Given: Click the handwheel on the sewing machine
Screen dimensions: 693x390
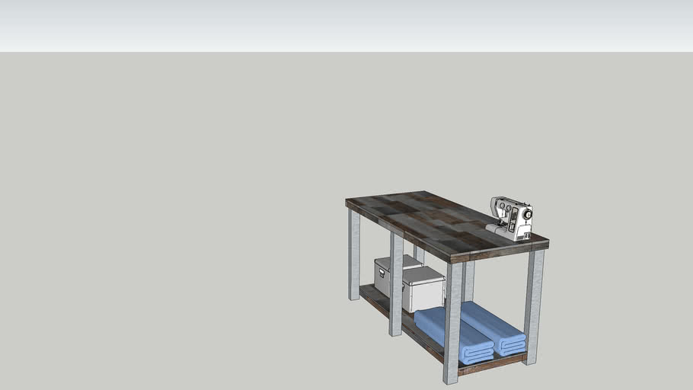Looking at the screenshot, I should click(x=526, y=215).
